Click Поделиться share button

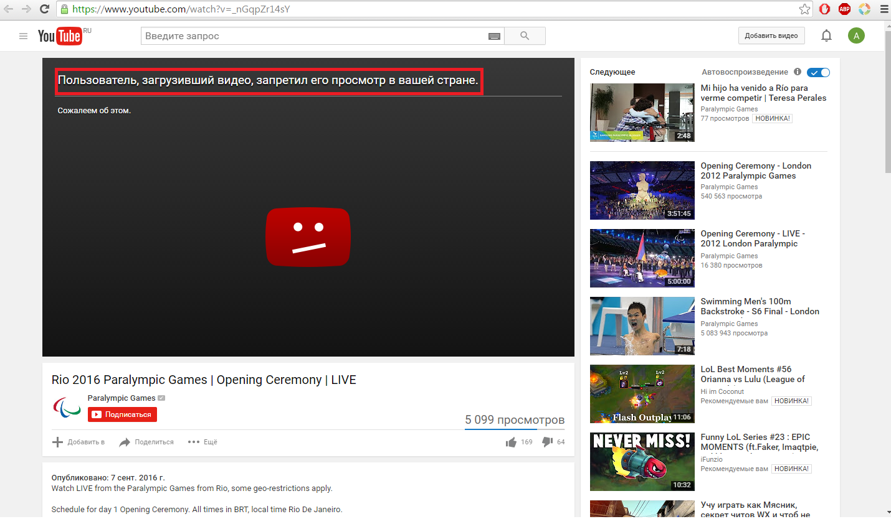[146, 442]
